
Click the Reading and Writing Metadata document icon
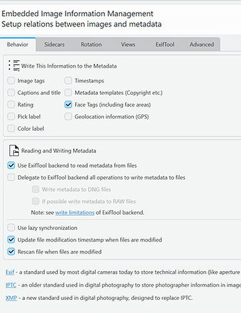[x=14, y=150]
